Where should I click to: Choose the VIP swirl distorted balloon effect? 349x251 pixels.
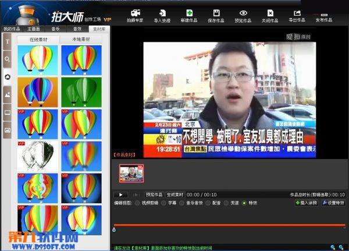[x=38, y=188]
